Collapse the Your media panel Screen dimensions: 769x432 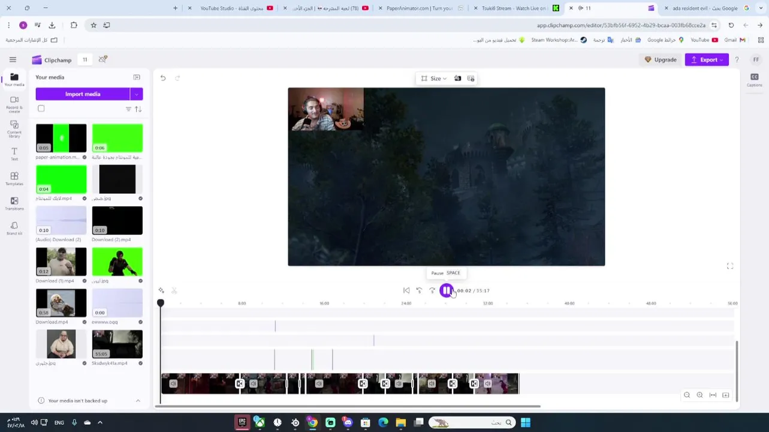point(137,77)
